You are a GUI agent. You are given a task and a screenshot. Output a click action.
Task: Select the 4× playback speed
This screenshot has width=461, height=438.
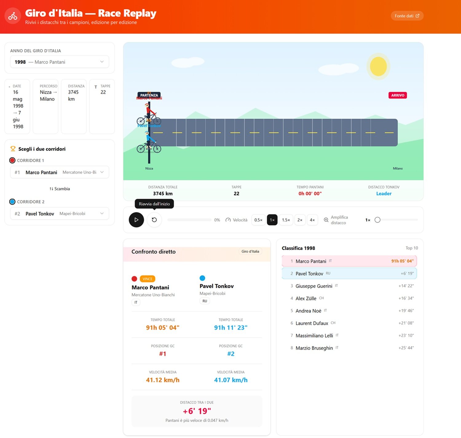312,220
